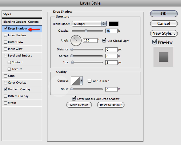Toggle the Preview checkbox

pyautogui.click(x=155, y=42)
